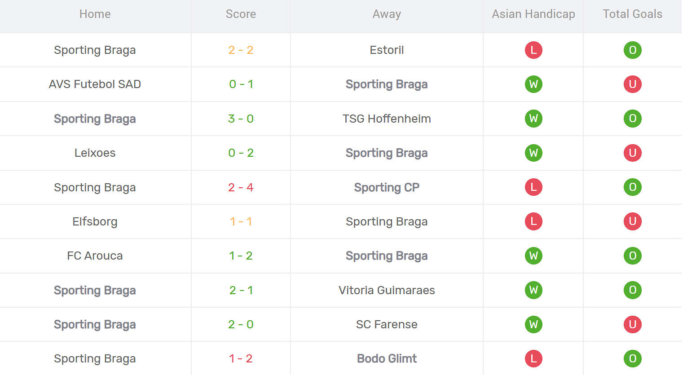The height and width of the screenshot is (375, 683).
Task: Click the Score column header
Action: pos(241,14)
